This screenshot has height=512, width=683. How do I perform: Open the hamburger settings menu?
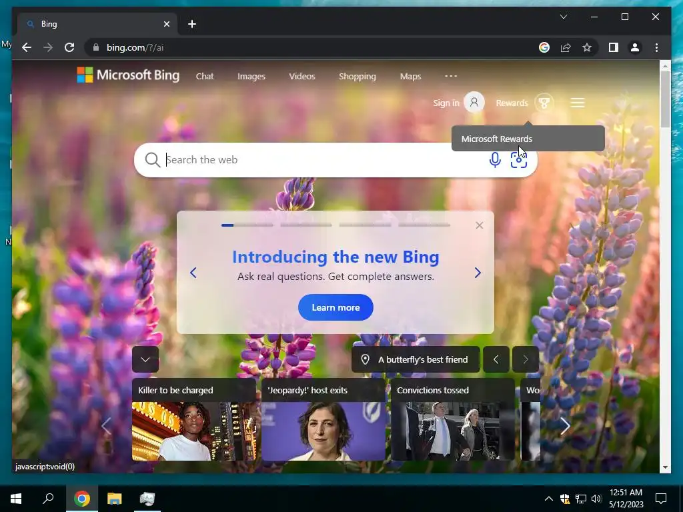[578, 103]
